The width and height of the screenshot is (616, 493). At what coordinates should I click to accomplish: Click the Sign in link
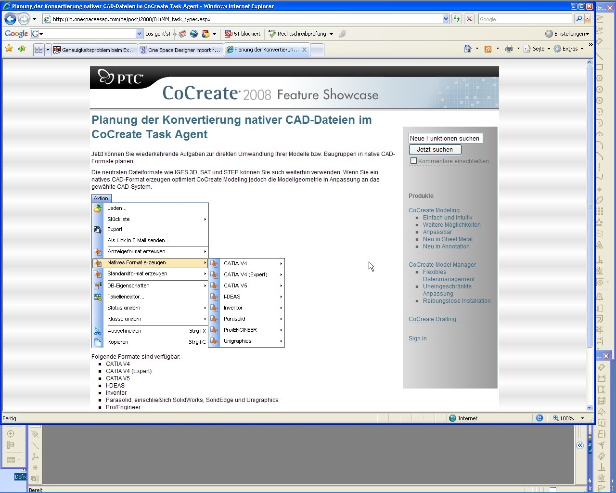coord(417,338)
